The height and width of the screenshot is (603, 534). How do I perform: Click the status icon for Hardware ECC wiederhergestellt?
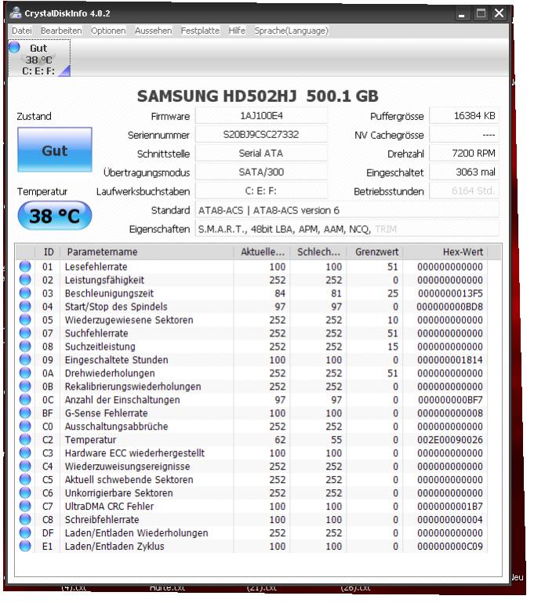tap(25, 452)
